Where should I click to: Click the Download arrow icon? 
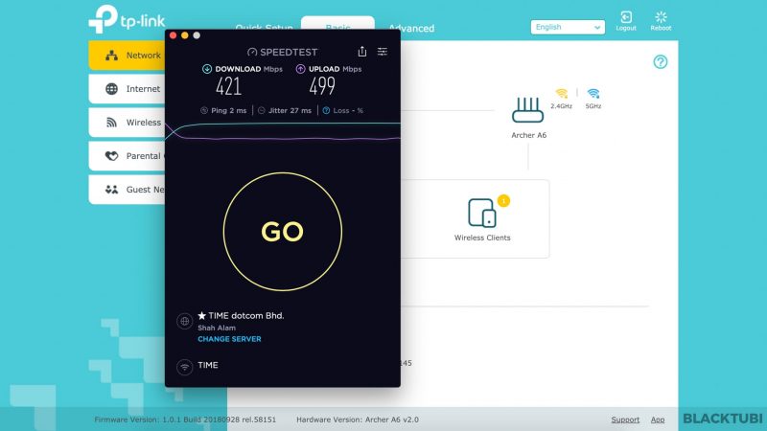(207, 69)
